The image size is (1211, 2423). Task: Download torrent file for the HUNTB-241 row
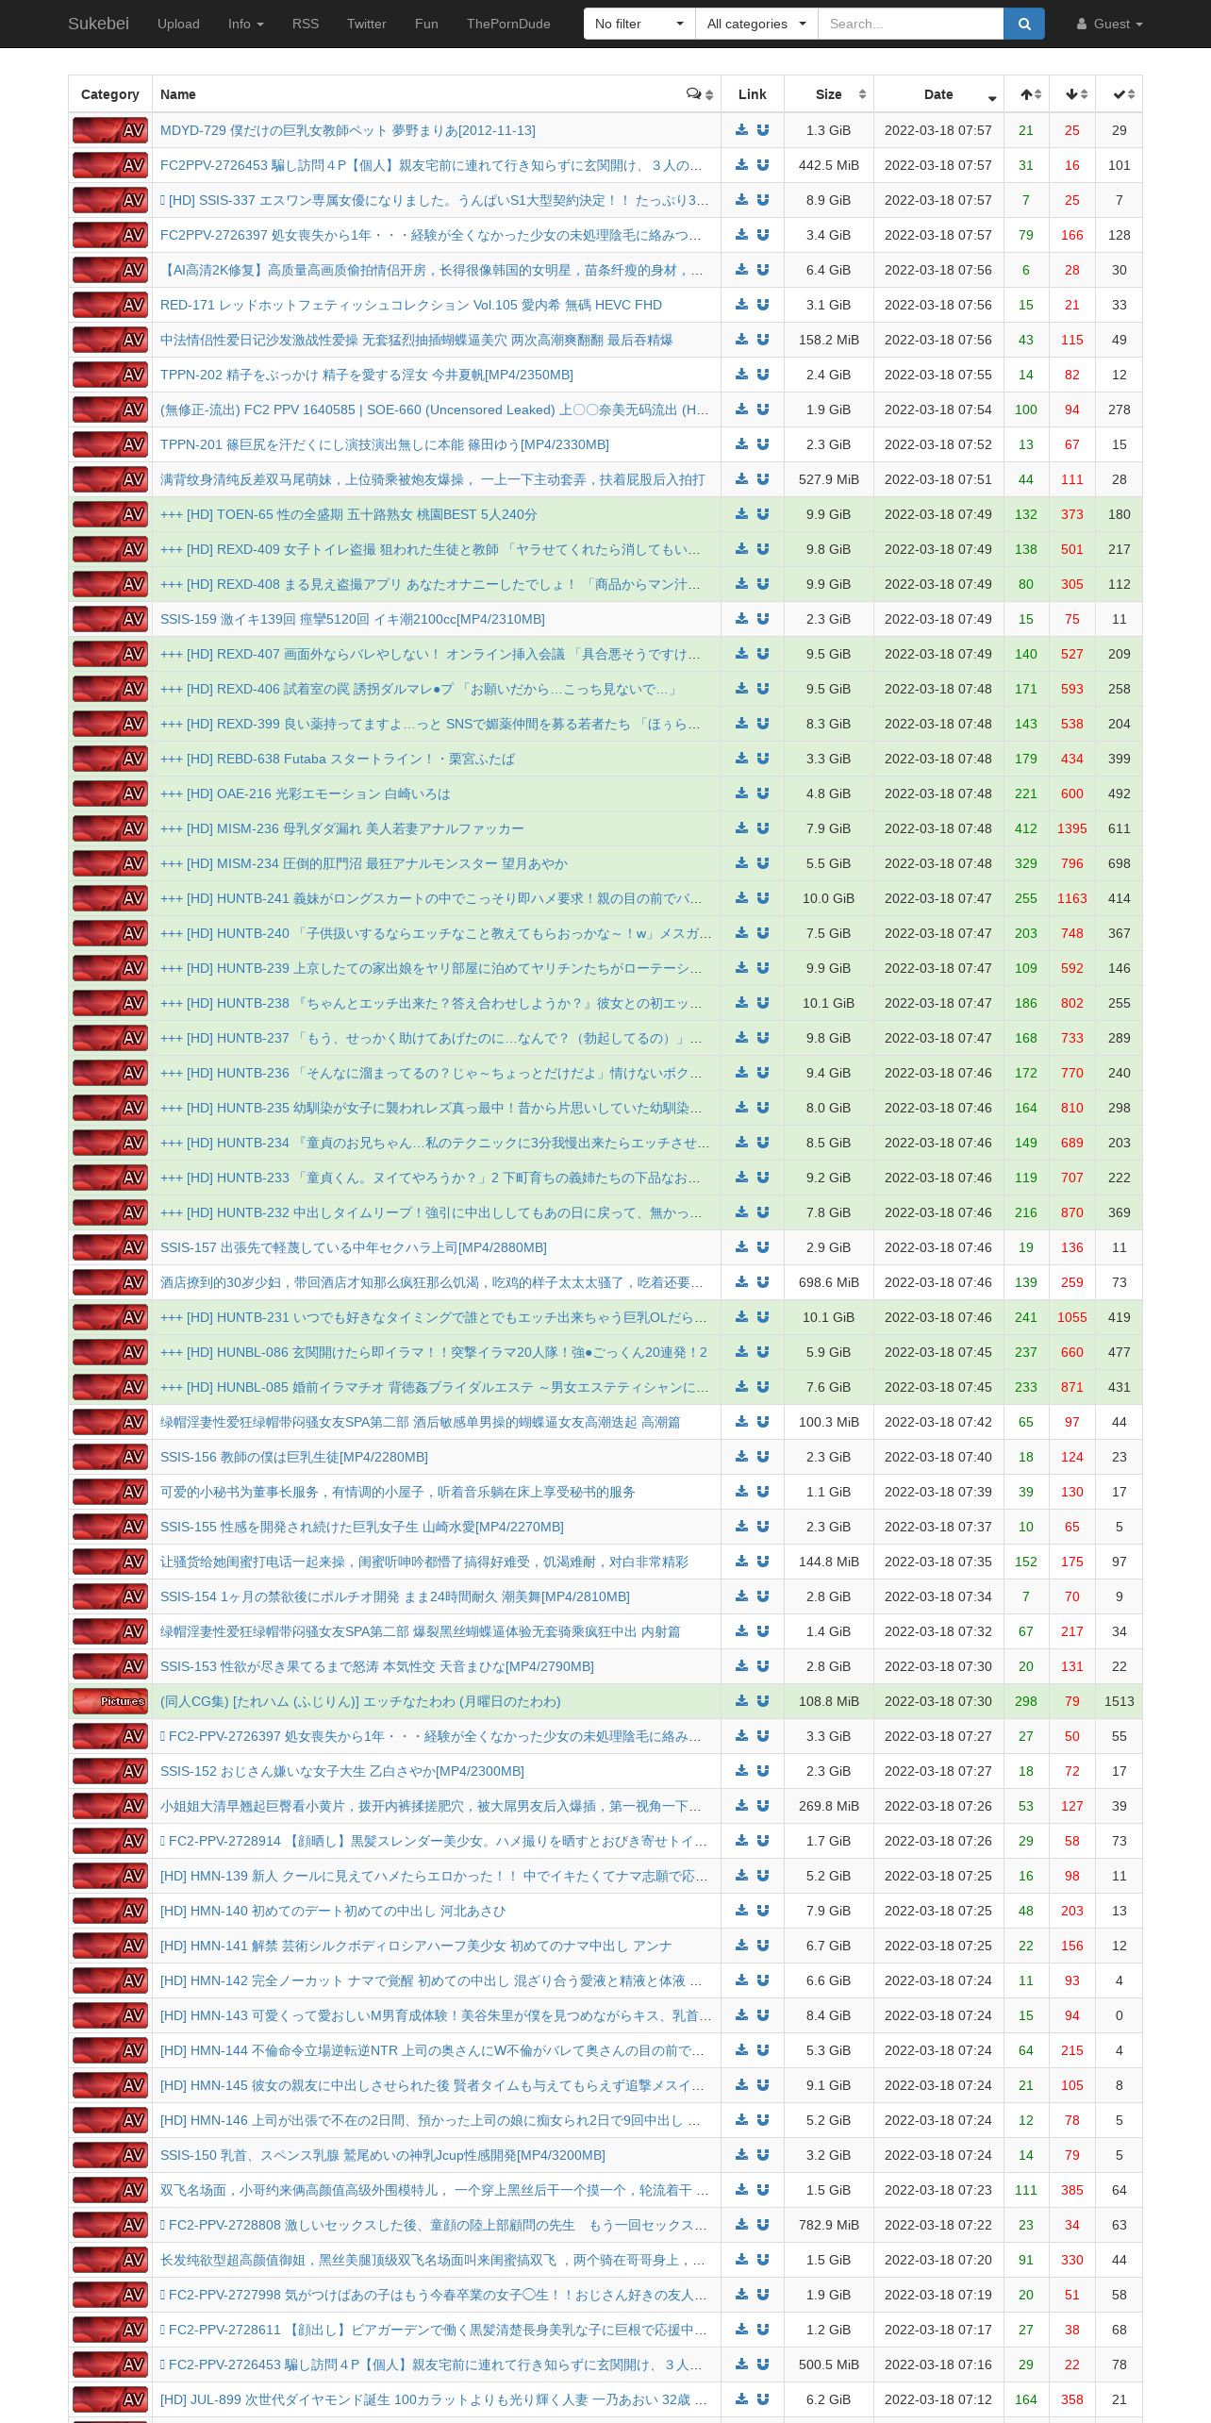tap(742, 898)
